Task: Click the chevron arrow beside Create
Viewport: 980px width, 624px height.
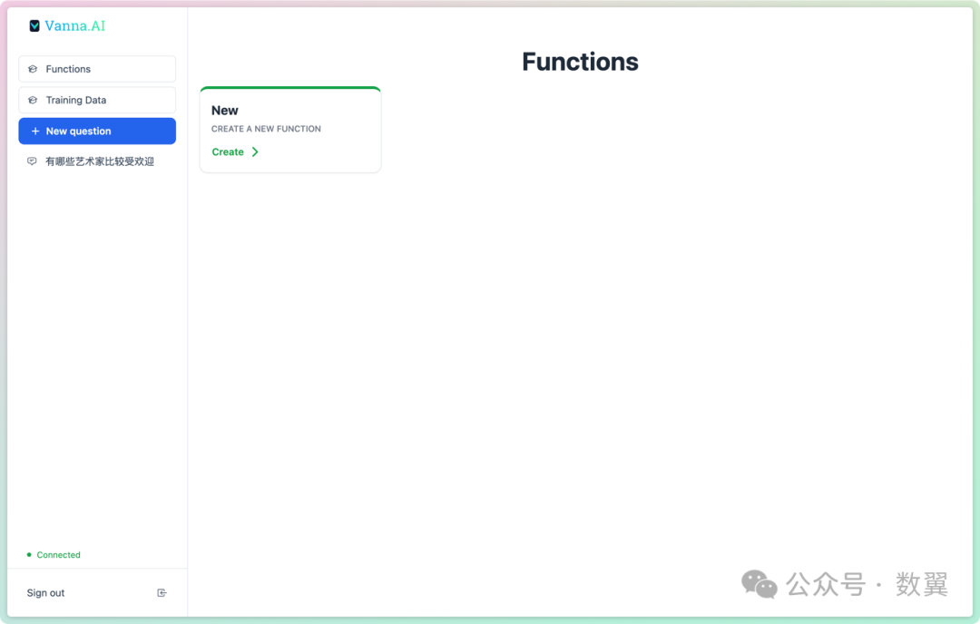Action: (255, 152)
